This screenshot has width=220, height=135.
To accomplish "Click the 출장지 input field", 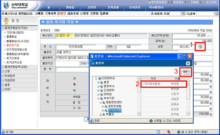I will click(72, 52).
